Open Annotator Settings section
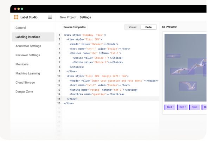The height and width of the screenshot is (141, 211). (28, 46)
